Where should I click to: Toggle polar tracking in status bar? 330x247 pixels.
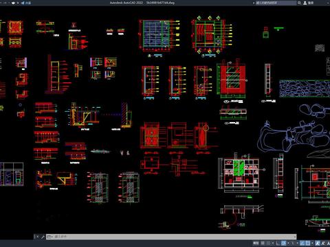click(283, 243)
